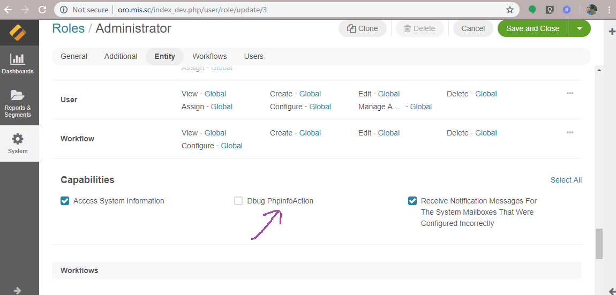Switch to the General tab
Screen dimensions: 616x295
tap(74, 56)
